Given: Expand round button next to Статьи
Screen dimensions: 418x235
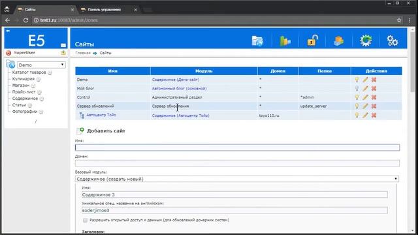Looking at the screenshot, I should 30,105.
